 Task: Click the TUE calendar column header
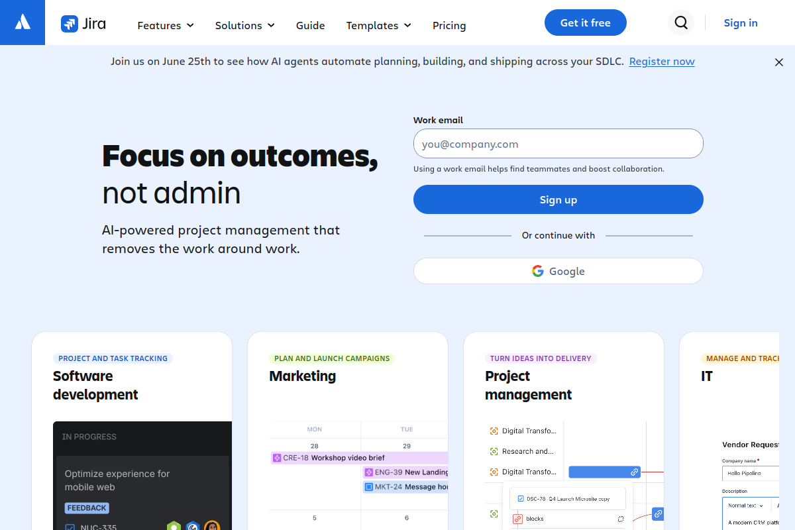click(407, 429)
